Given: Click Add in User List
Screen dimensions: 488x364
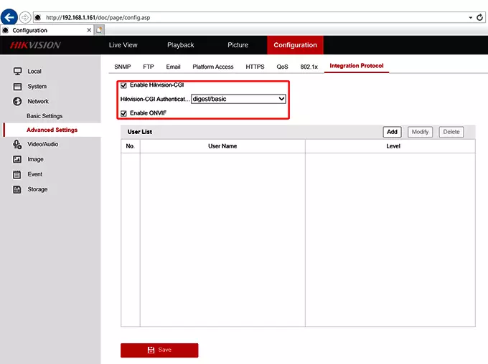Looking at the screenshot, I should [392, 132].
